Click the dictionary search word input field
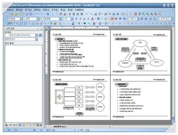The height and width of the screenshot is (135, 178). point(20,35)
